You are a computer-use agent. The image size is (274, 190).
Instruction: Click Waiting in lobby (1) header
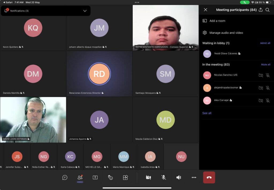pyautogui.click(x=216, y=43)
